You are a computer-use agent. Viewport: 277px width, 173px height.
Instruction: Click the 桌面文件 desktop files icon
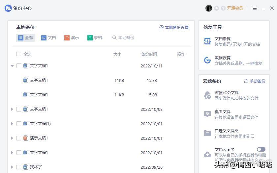207,114
